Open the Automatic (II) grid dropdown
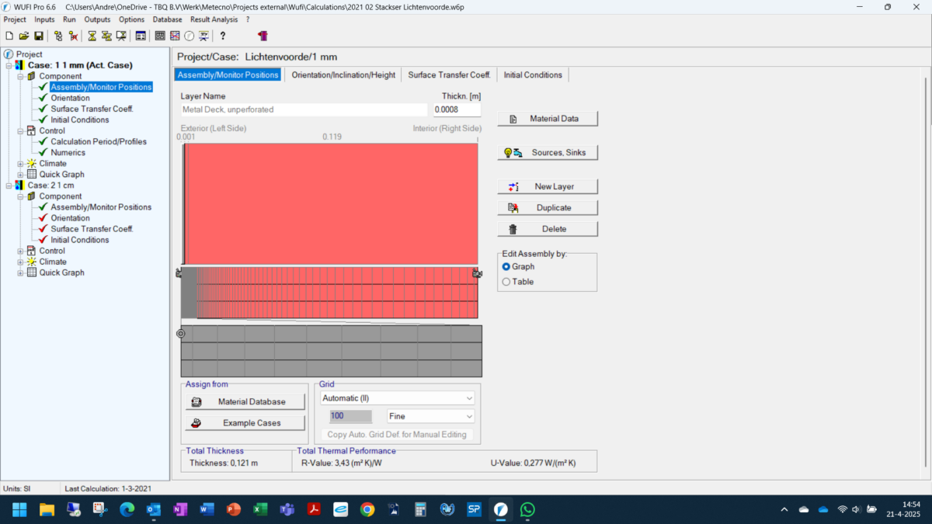 pyautogui.click(x=397, y=398)
